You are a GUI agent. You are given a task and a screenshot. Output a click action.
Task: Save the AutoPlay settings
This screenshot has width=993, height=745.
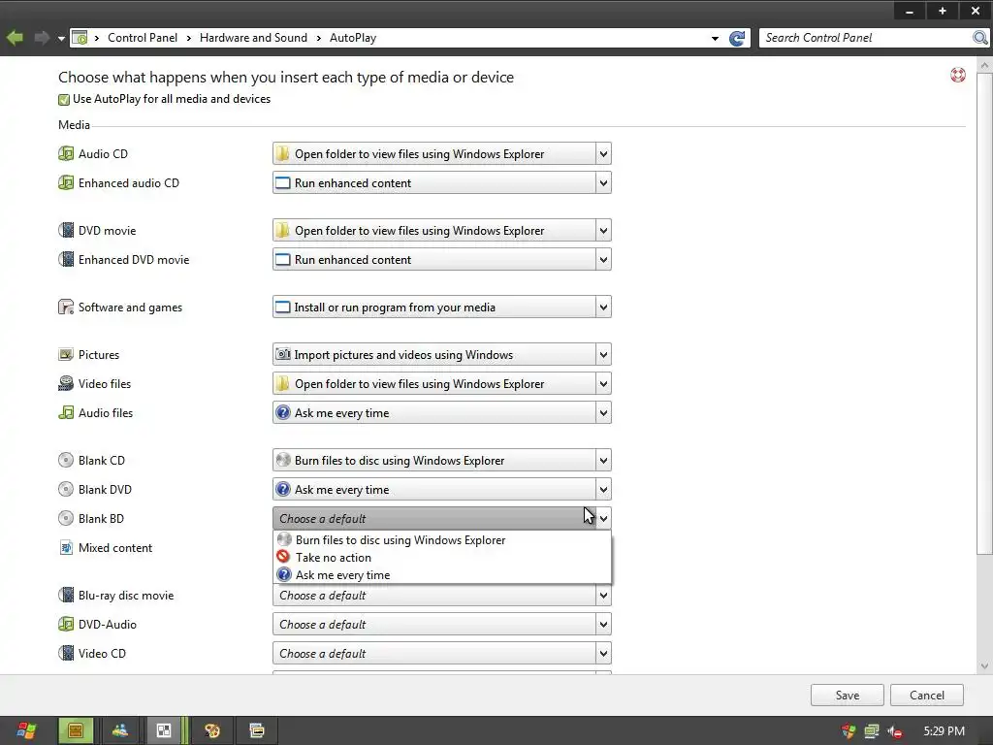[847, 695]
